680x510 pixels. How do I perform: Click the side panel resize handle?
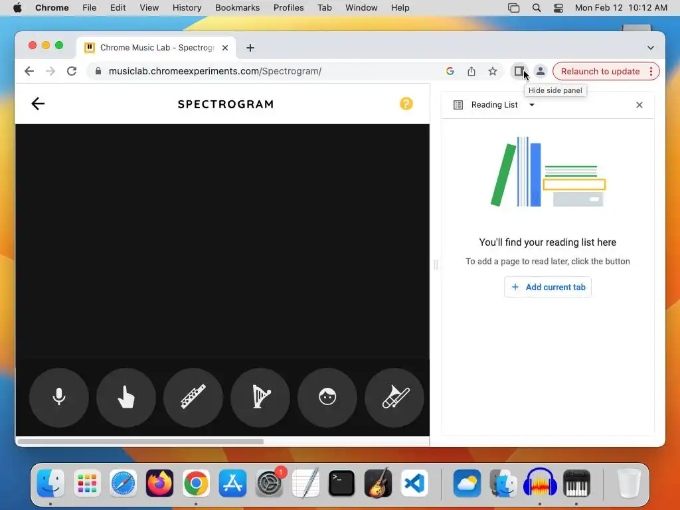pos(436,264)
